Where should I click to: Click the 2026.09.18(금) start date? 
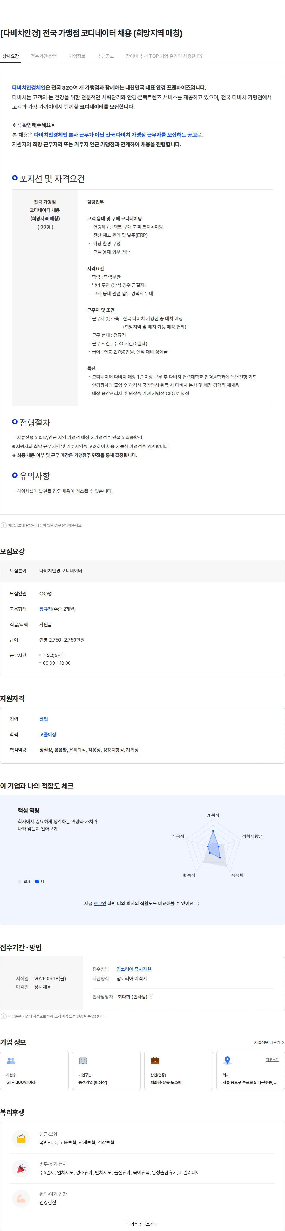click(x=50, y=978)
